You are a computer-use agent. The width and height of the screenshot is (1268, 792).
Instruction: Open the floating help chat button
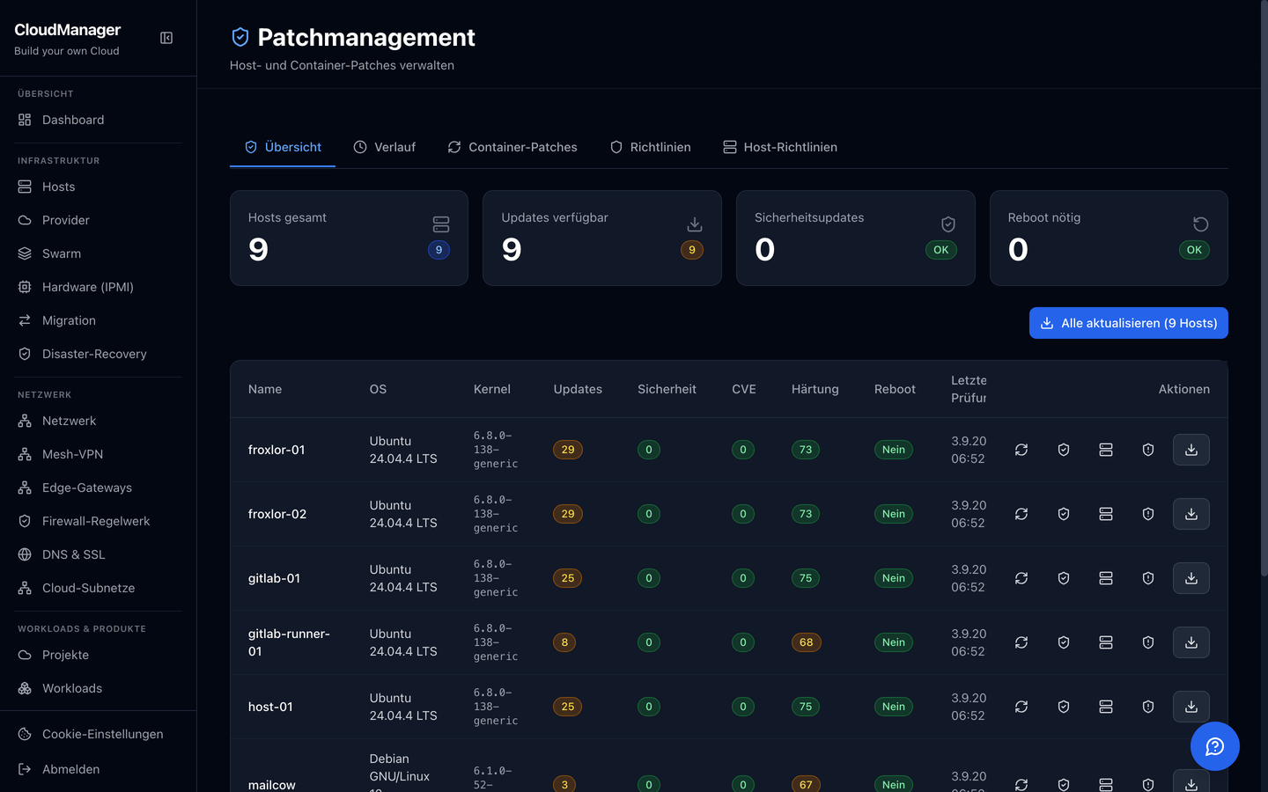pyautogui.click(x=1215, y=746)
